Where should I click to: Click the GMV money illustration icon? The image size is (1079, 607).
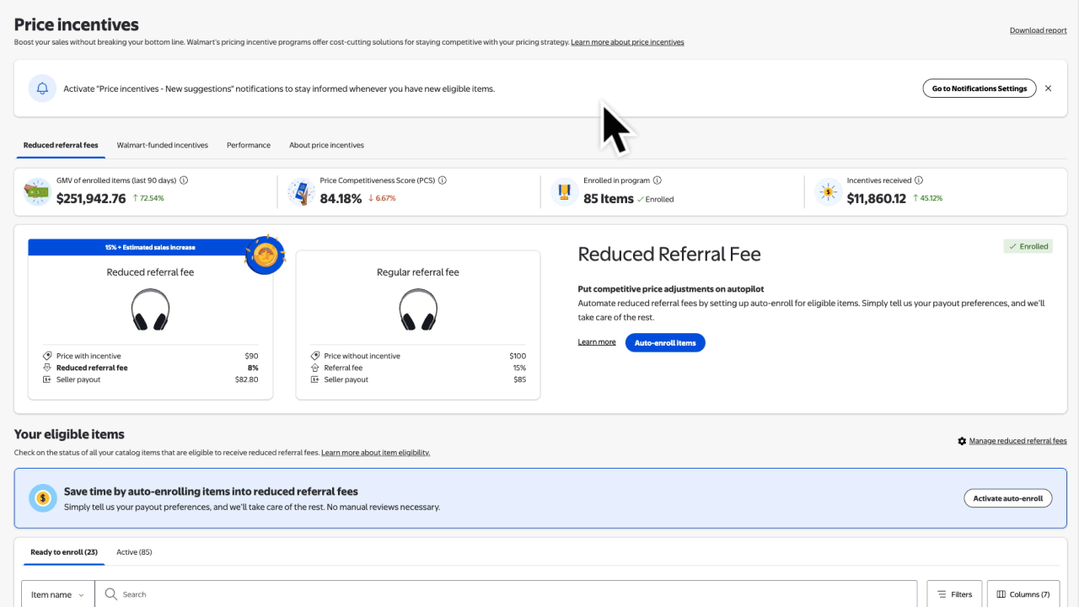(37, 192)
